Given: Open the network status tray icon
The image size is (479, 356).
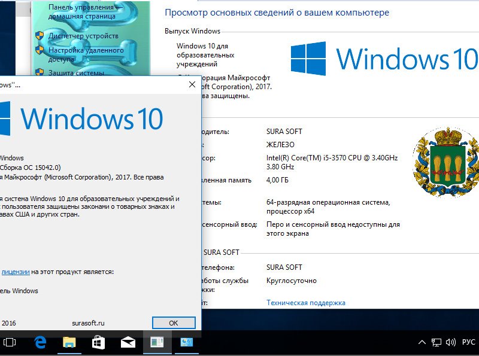Looking at the screenshot, I should pyautogui.click(x=436, y=343).
